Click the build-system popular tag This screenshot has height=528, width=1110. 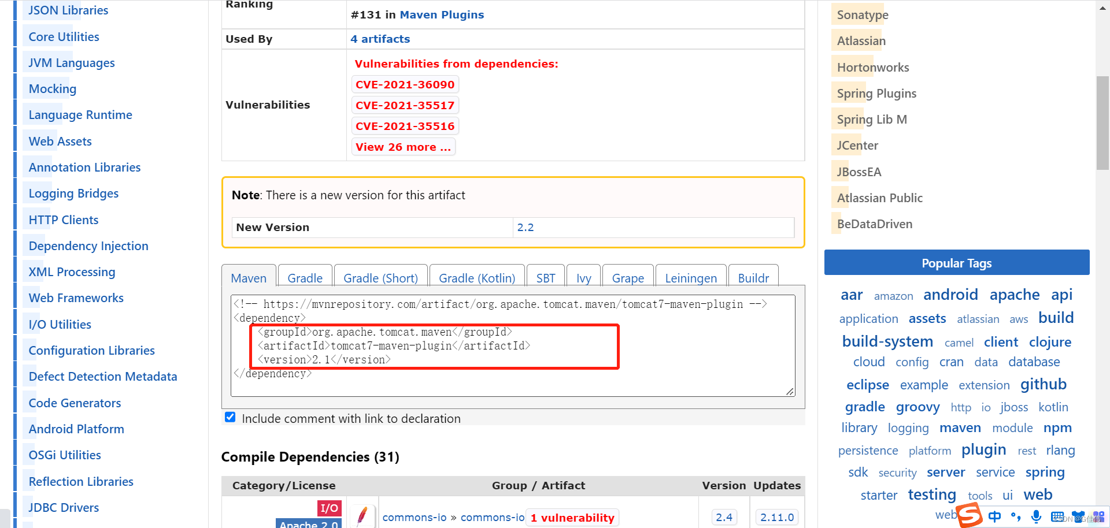pyautogui.click(x=887, y=341)
